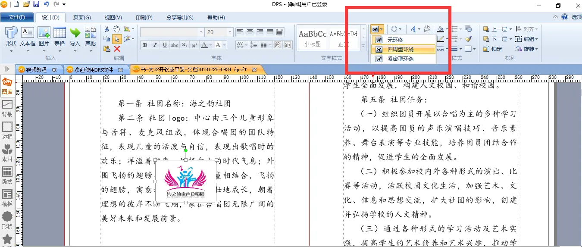This screenshot has width=582, height=247.
Task: Switch to the 页面(G) ribbon tab
Action: 81,18
